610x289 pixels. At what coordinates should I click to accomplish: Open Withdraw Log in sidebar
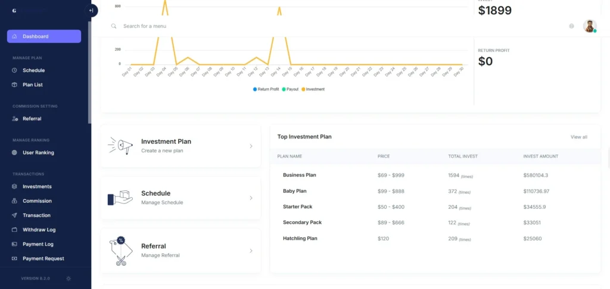pos(39,230)
